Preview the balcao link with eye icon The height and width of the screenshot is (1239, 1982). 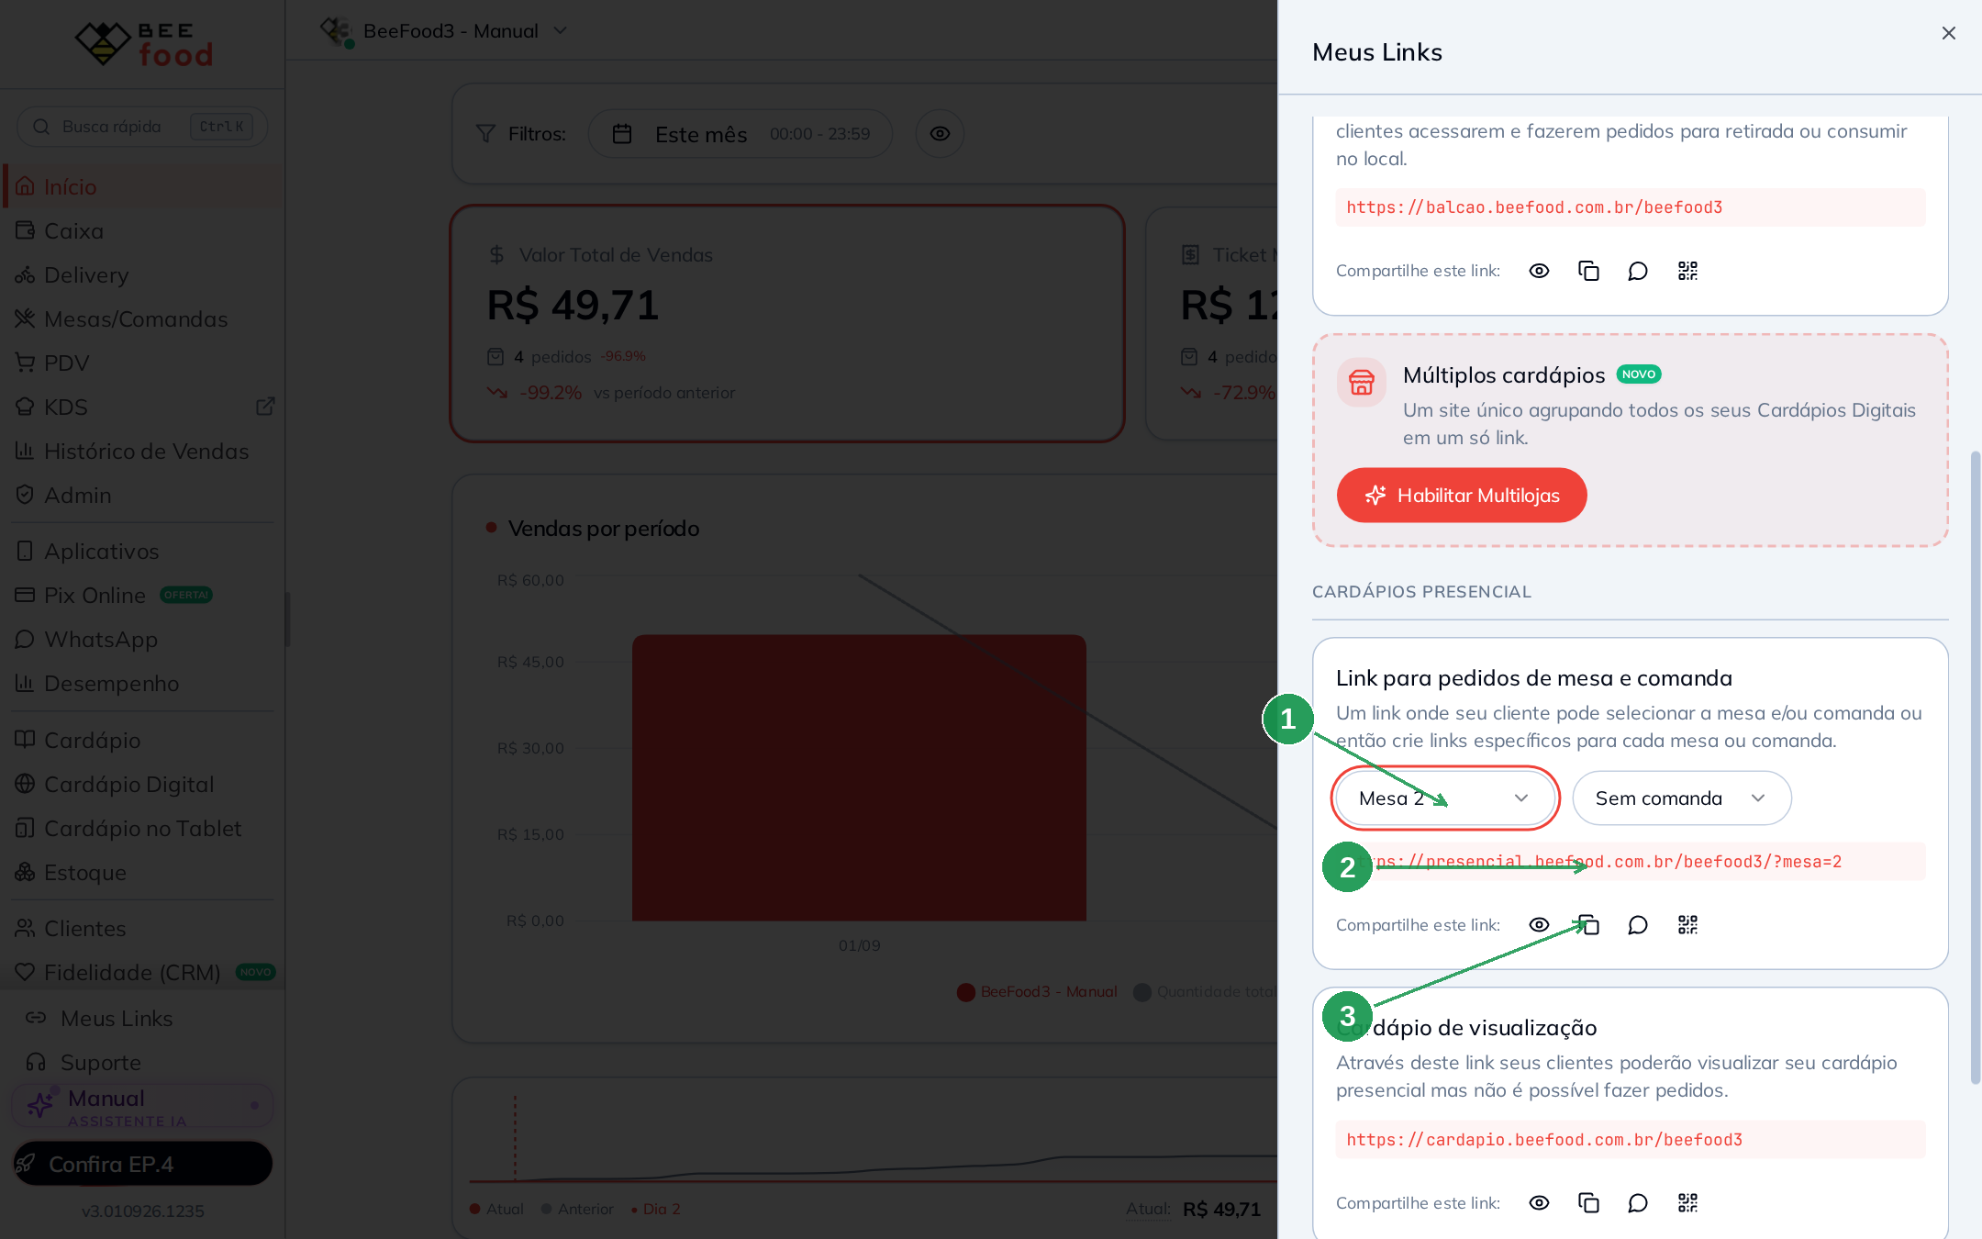click(1539, 271)
